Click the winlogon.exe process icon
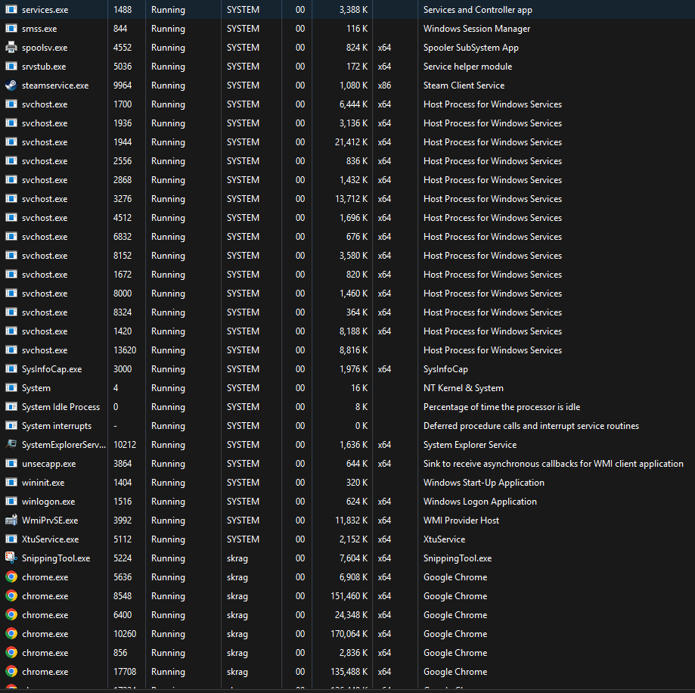 pos(11,502)
